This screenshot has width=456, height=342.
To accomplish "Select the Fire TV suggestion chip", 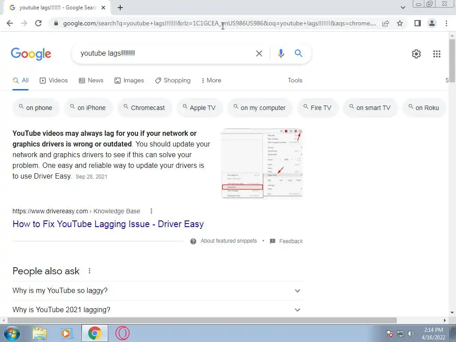I will coord(318,108).
